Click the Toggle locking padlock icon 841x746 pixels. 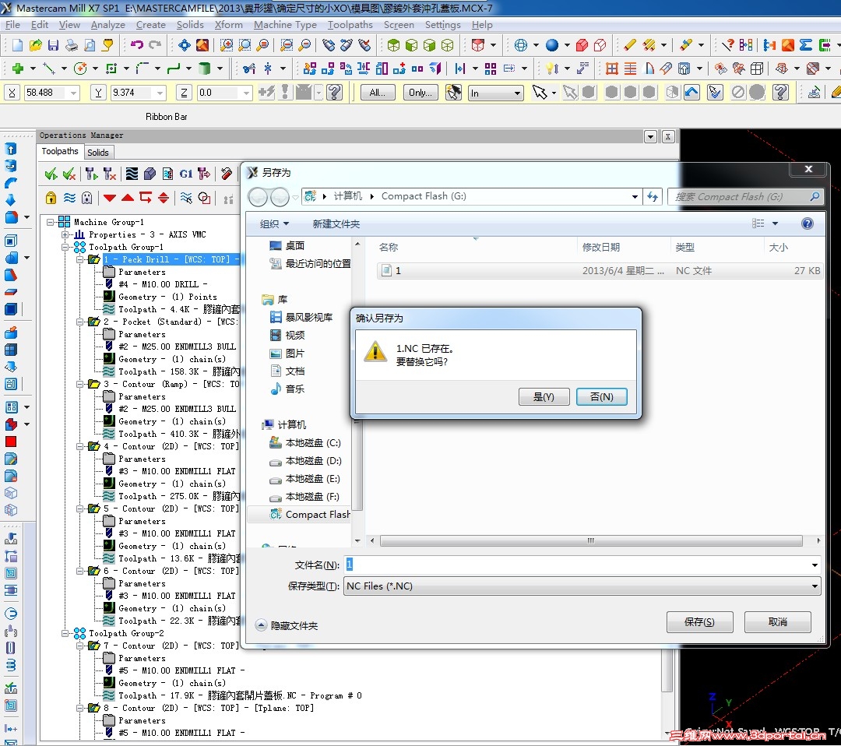[x=51, y=198]
